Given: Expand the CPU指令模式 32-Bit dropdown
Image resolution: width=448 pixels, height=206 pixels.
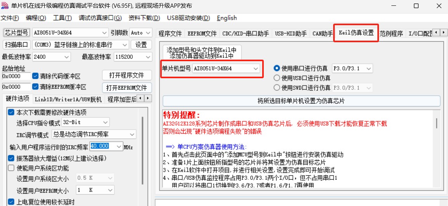Looking at the screenshot, I should click(x=106, y=122).
